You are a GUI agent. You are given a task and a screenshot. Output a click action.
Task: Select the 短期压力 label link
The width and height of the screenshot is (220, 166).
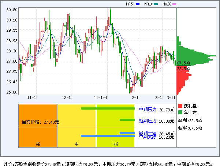[148, 120]
